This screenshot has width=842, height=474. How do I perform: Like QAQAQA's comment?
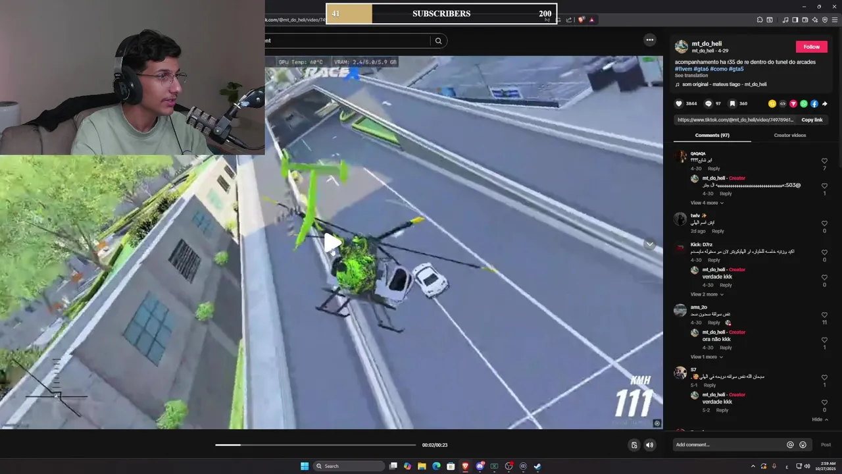coord(824,161)
